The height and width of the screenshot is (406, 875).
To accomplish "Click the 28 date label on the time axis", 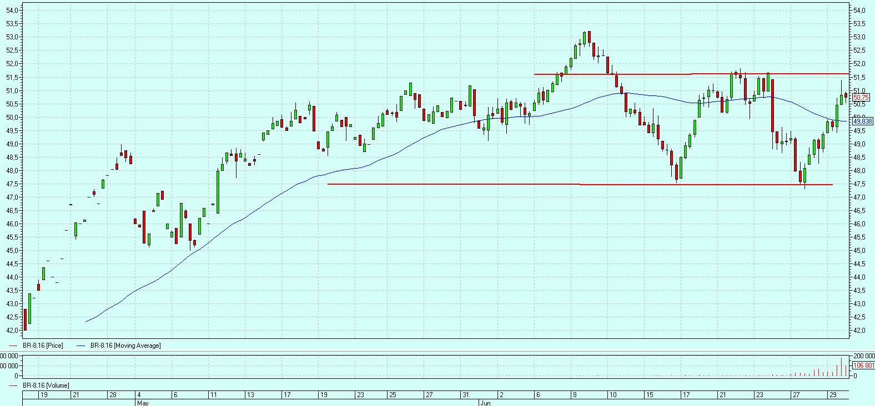I will [113, 395].
